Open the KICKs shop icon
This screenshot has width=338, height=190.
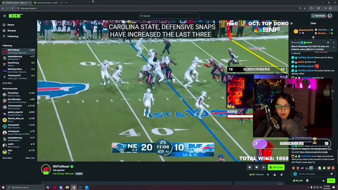tap(307, 181)
